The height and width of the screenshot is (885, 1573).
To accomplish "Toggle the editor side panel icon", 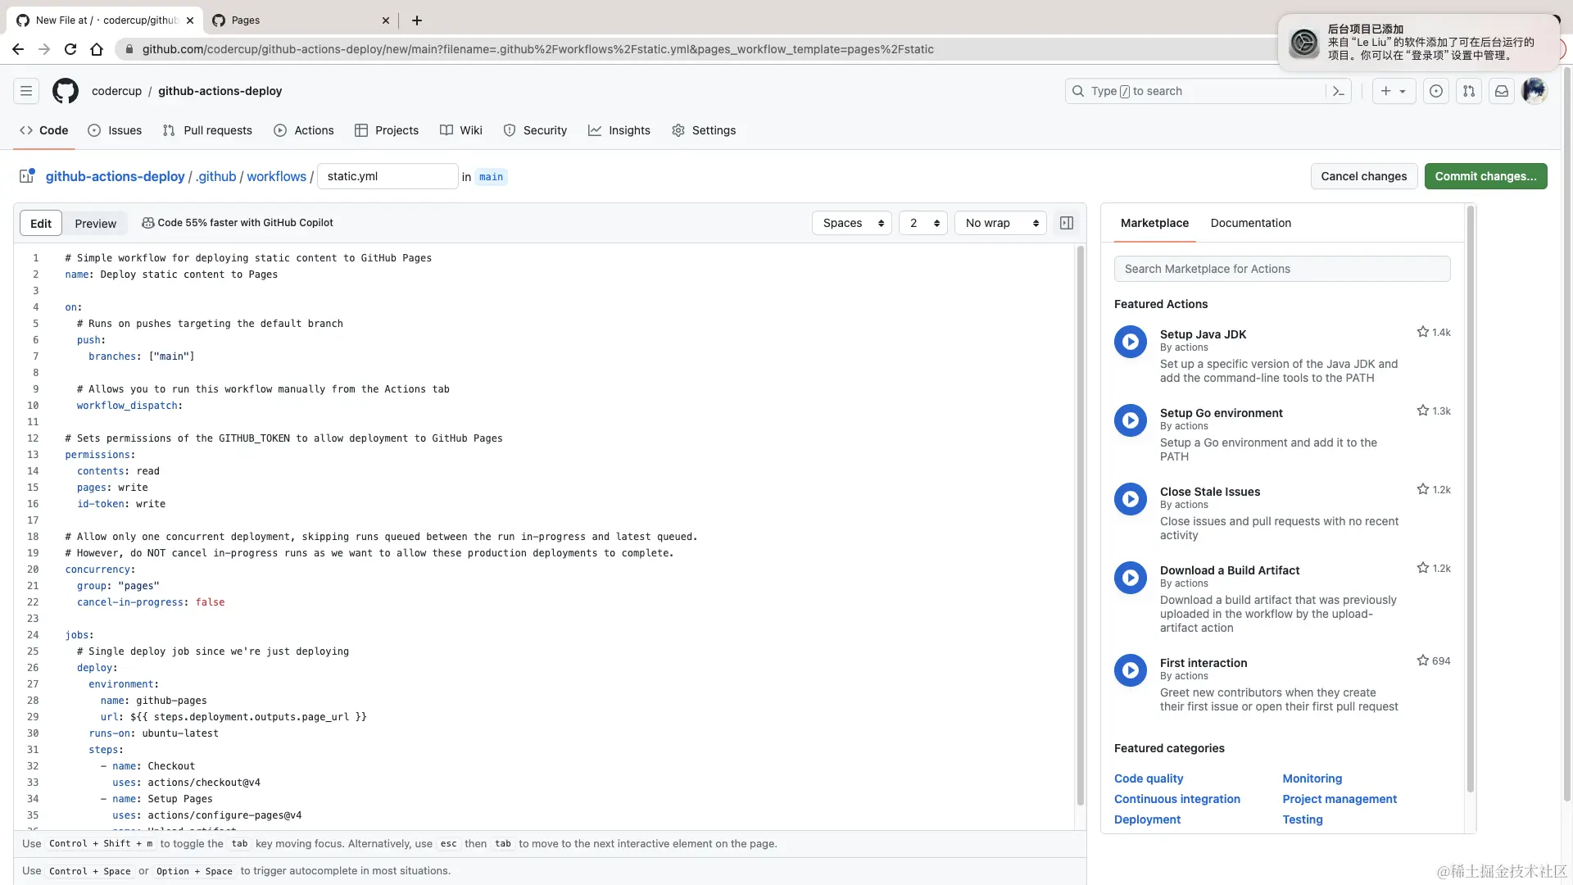I will 1067,223.
